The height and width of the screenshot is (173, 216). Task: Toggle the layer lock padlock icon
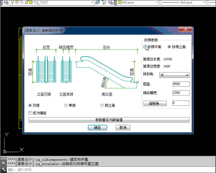click(x=27, y=2)
